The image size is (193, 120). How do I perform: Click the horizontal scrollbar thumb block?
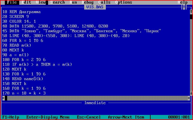tap(6, 98)
